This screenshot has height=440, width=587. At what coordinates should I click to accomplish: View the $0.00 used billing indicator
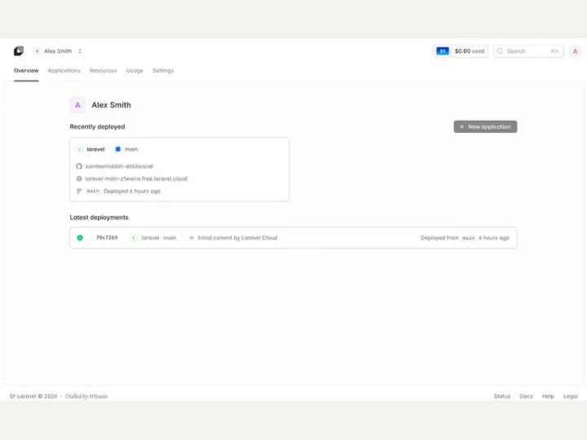click(x=470, y=51)
